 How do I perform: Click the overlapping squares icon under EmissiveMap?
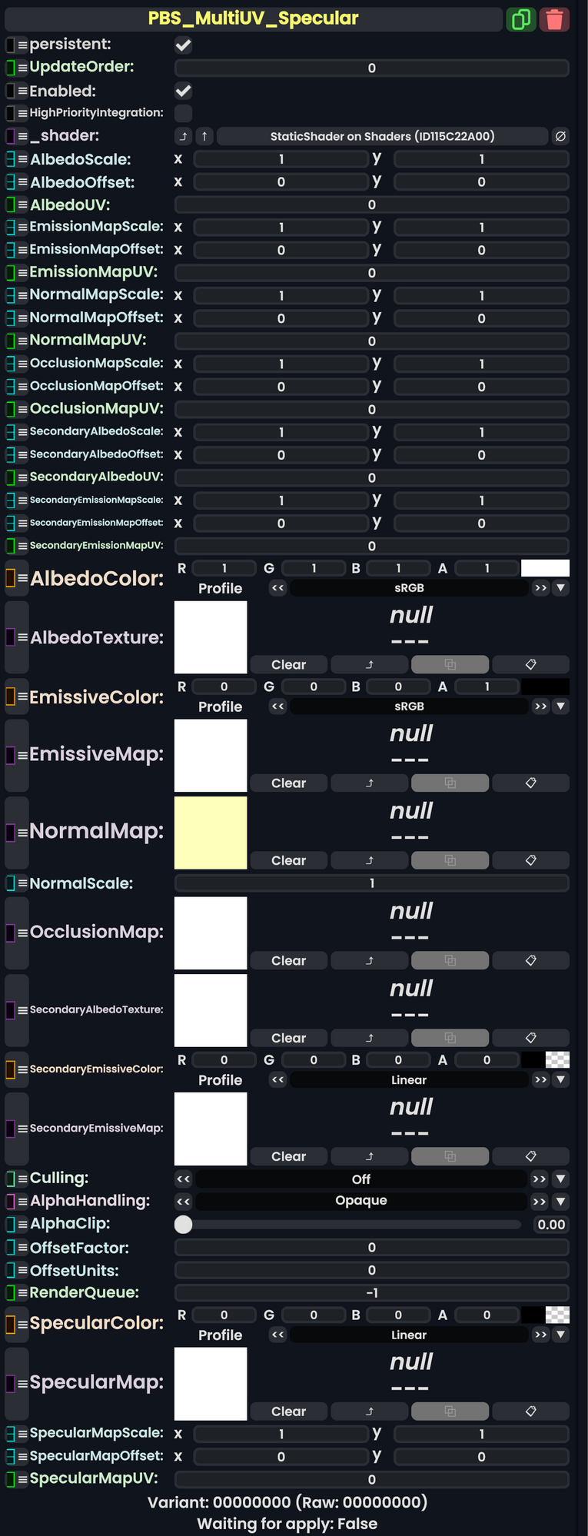(x=450, y=783)
